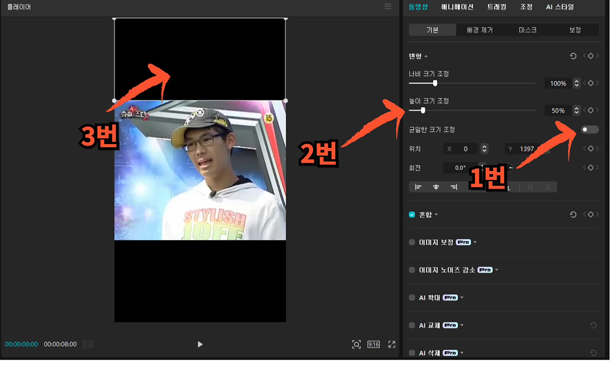Toggle the 혼합 checkbox
Screen dimensions: 614x368
(x=412, y=215)
